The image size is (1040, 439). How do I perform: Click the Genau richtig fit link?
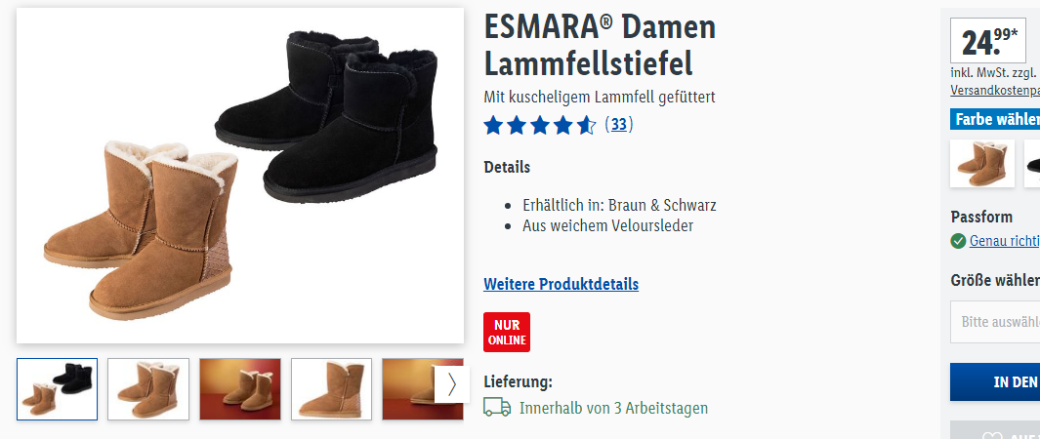coord(1004,241)
